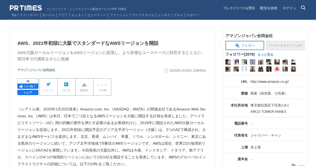Click the PR TIMES logo
This screenshot has width=316, height=166.
tap(26, 8)
